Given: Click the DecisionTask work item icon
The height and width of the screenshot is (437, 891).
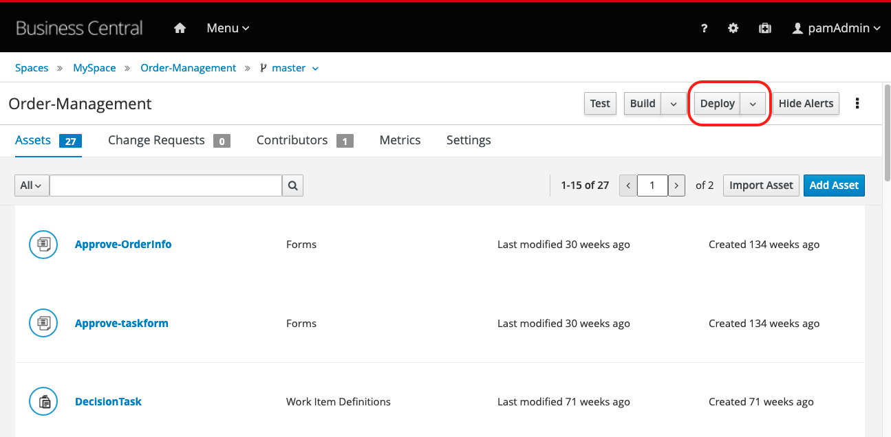Looking at the screenshot, I should coord(43,402).
